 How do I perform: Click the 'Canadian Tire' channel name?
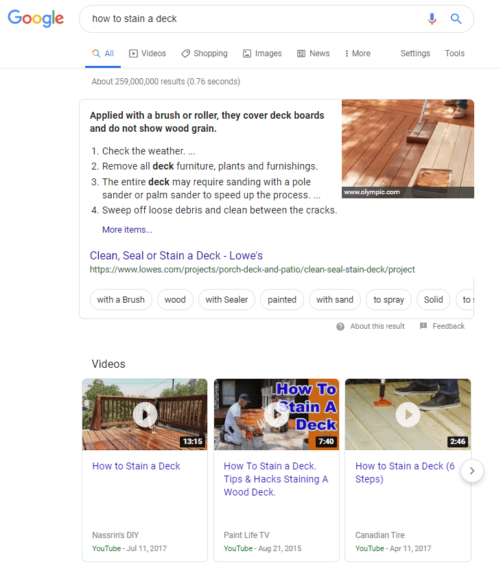(380, 535)
